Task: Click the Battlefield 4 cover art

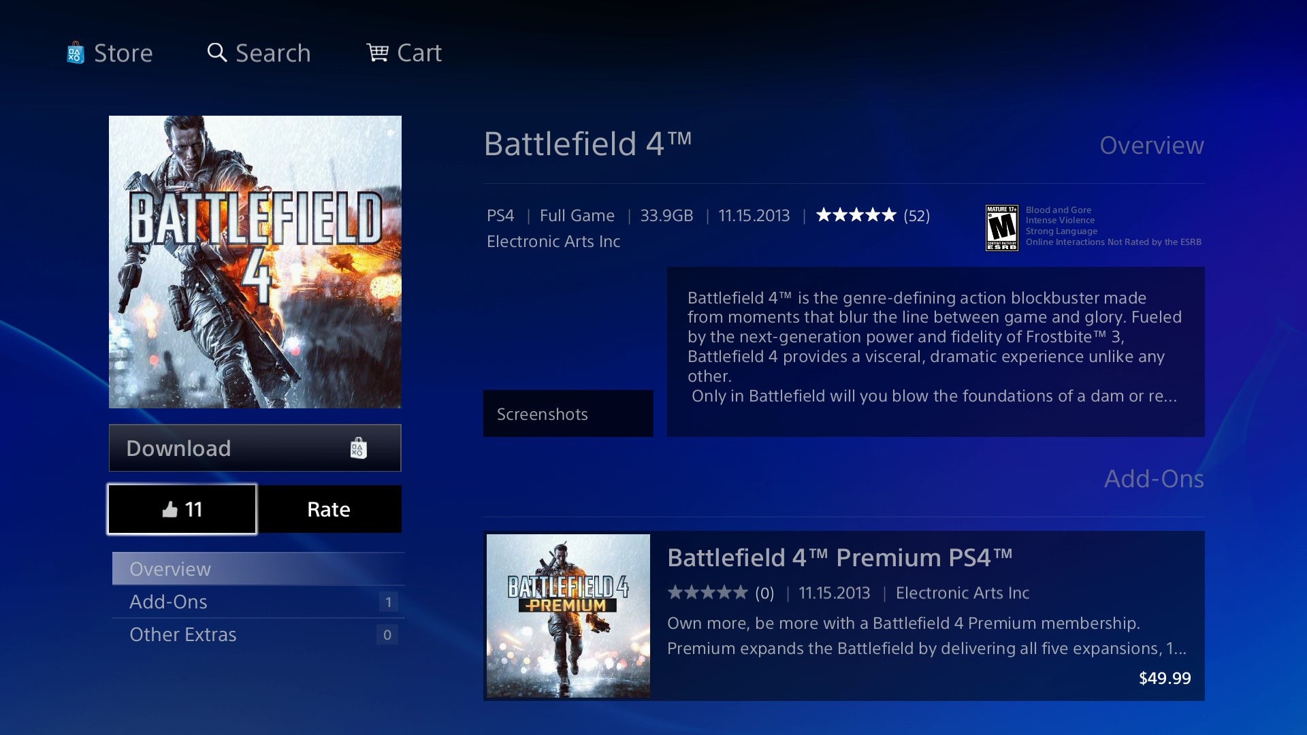Action: 255,262
